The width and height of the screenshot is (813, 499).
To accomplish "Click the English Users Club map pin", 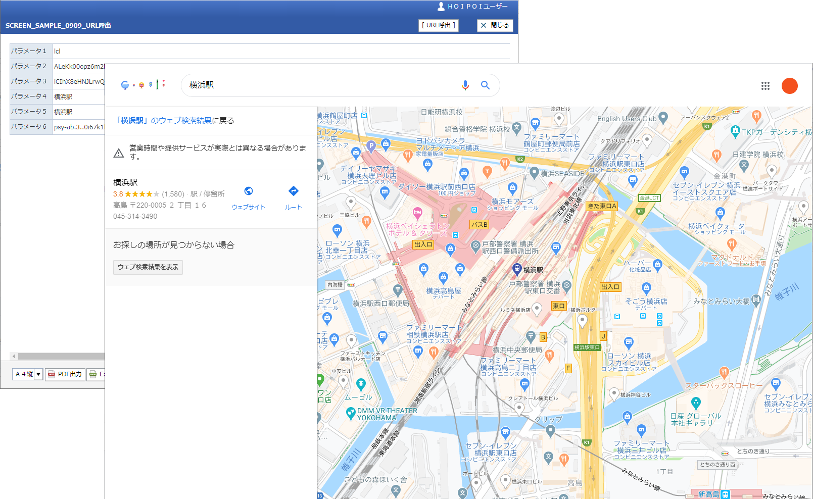I will click(663, 118).
